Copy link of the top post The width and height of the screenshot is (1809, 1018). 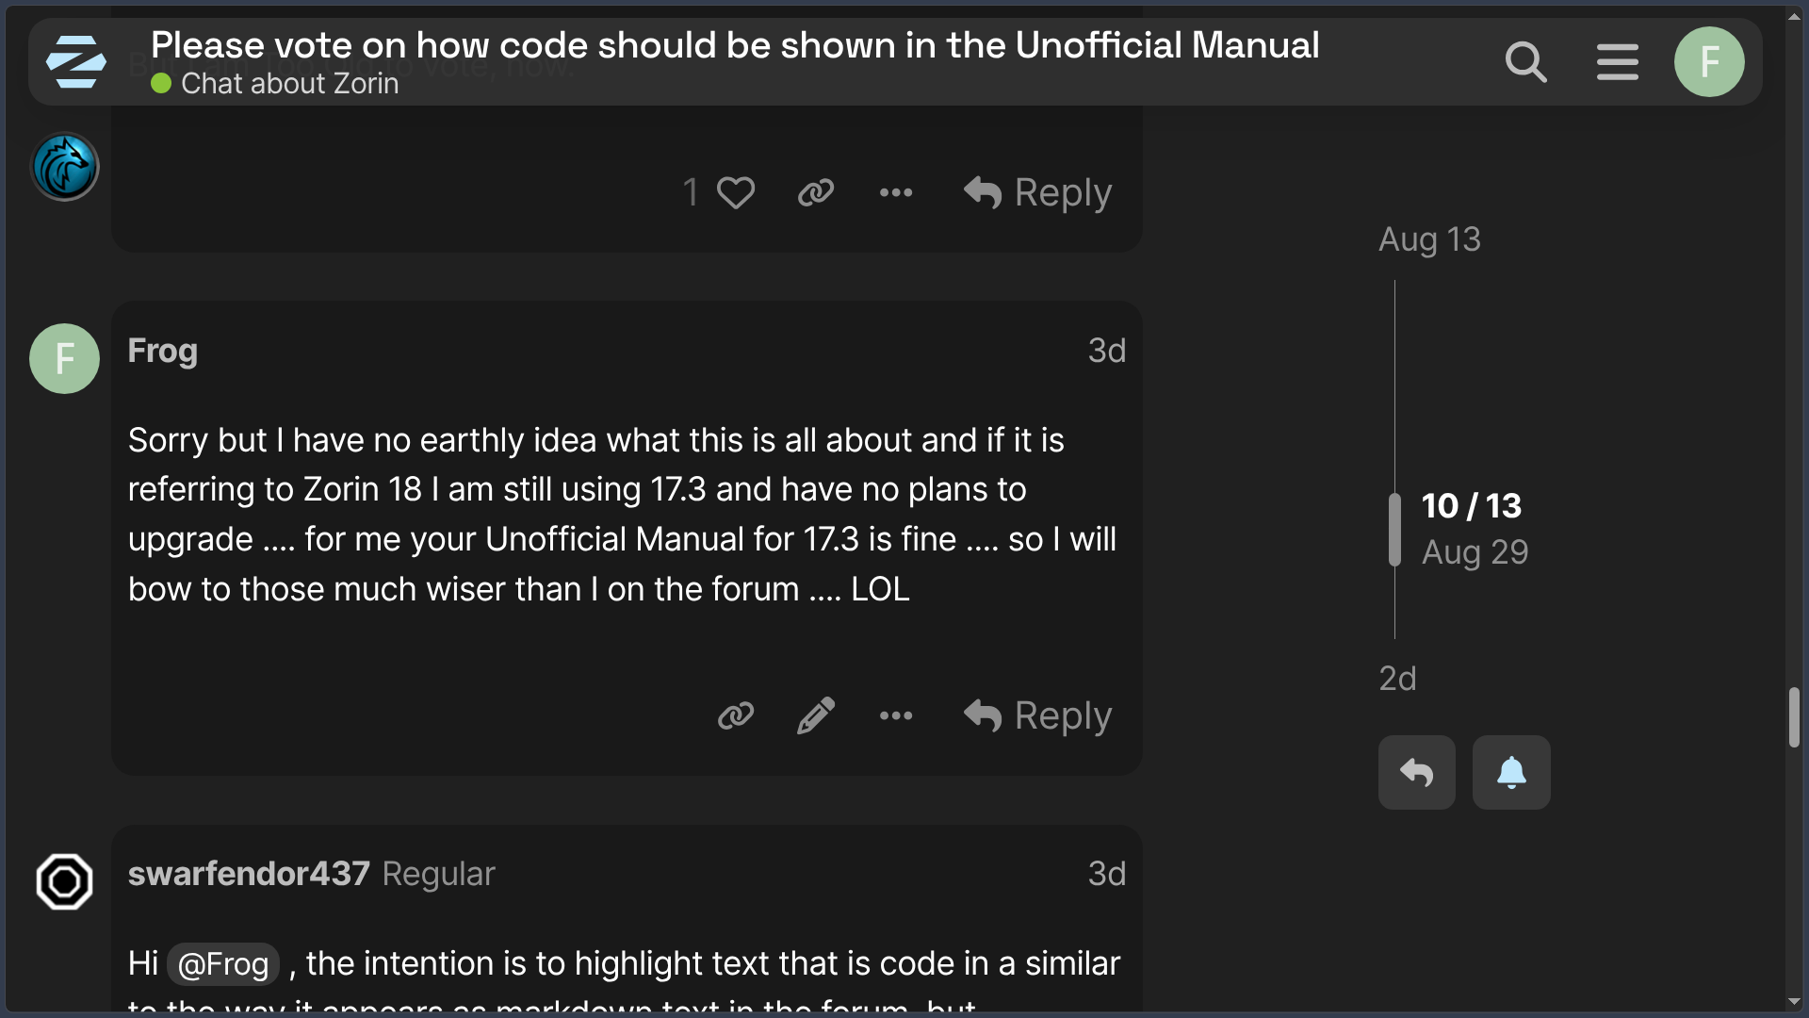[815, 192]
